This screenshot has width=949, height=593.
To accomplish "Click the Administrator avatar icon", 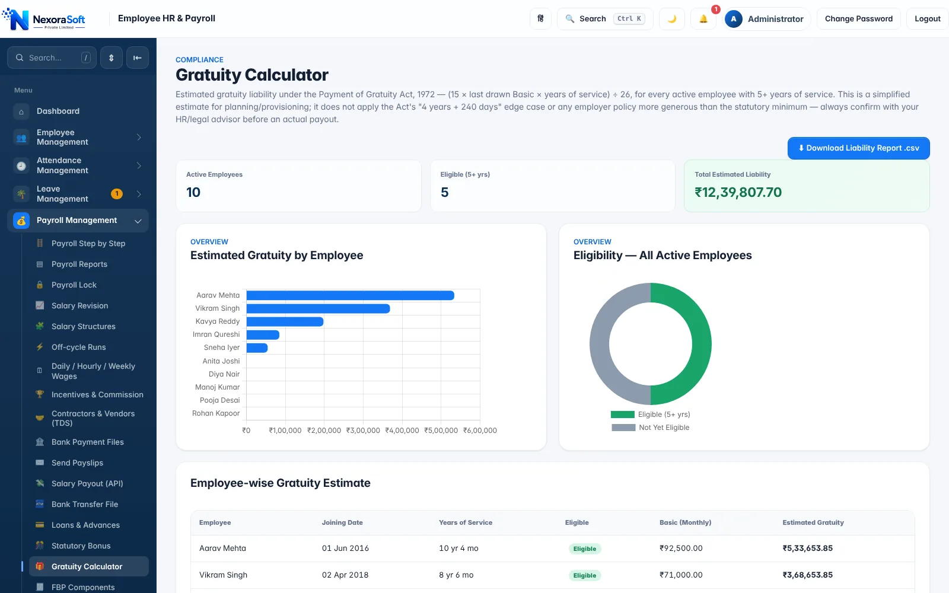I will pos(734,19).
